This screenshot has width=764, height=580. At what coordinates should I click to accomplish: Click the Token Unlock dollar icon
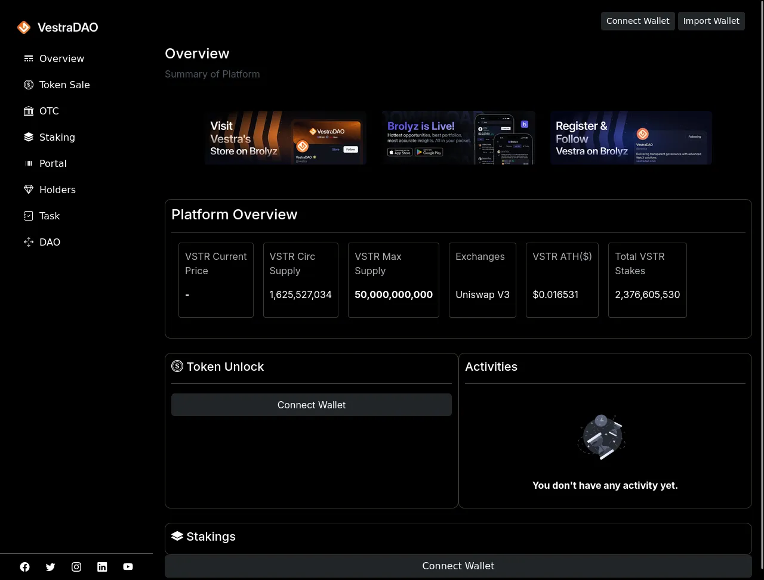[177, 366]
